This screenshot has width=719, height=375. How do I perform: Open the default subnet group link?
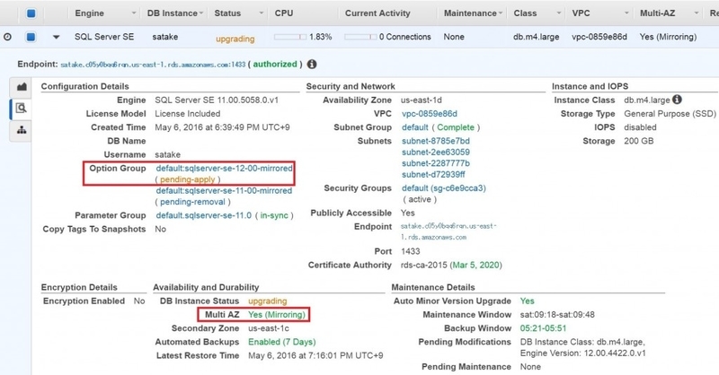(x=414, y=127)
